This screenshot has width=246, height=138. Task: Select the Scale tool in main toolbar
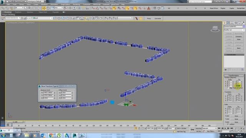pyautogui.click(x=52, y=8)
